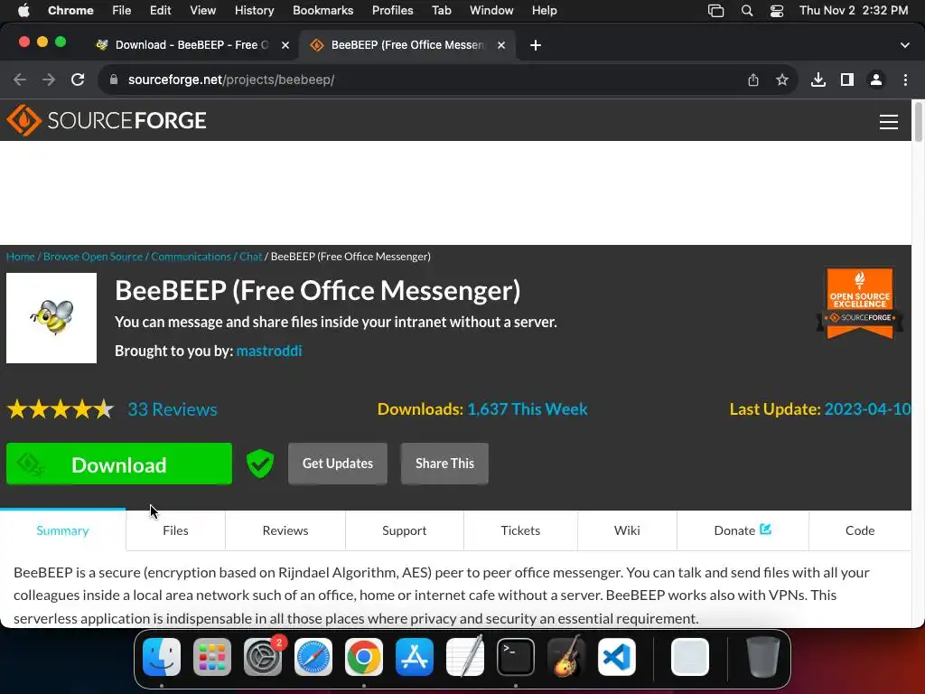Open the mastroddi author link
The width and height of the screenshot is (925, 694).
pos(269,352)
